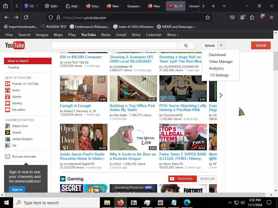Click the horizontal page scrollbar

135,195
